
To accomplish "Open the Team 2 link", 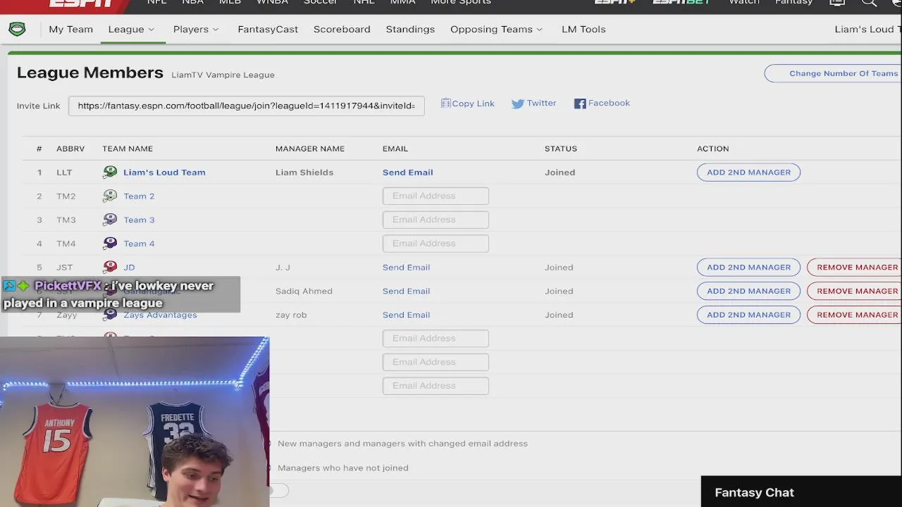I will tap(139, 196).
